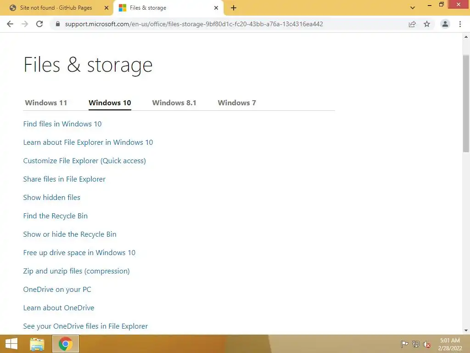Click the page vertical scrollbar thumb
Screen dimensions: 470x353
(466, 103)
